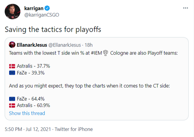Open EllanarkJesus avatar in quoted tweet
The height and width of the screenshot is (137, 194).
click(12, 45)
